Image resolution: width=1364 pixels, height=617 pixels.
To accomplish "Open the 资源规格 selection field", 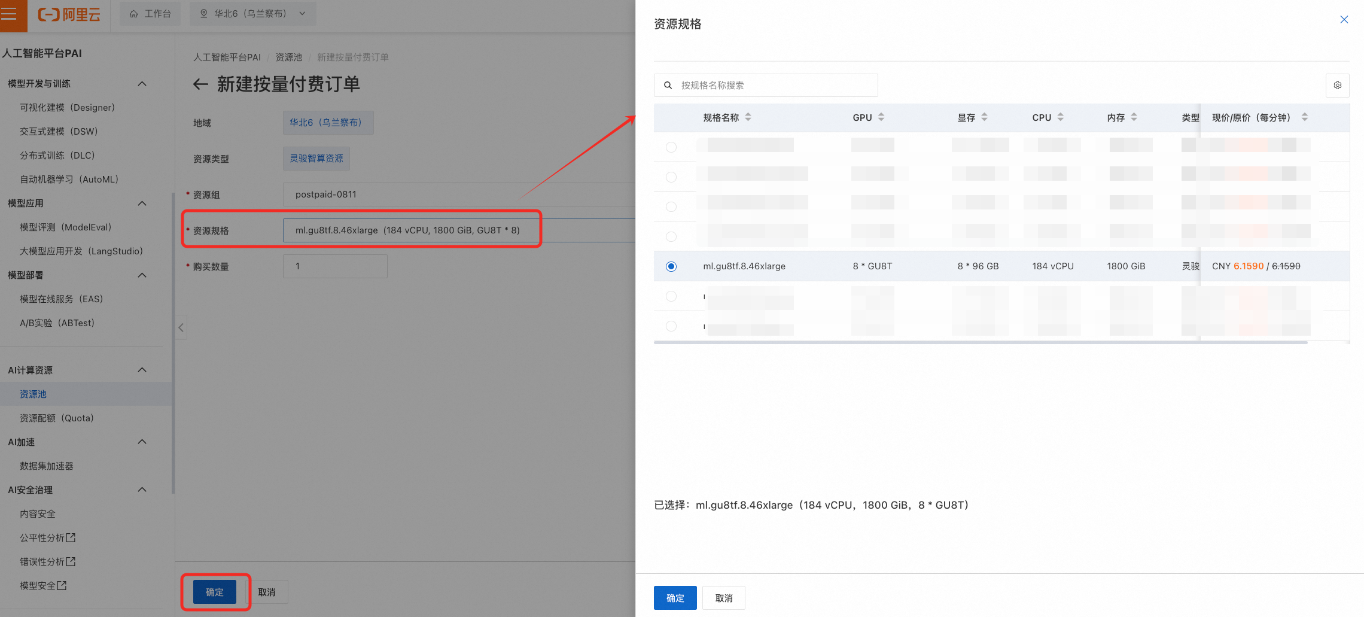I will (459, 230).
